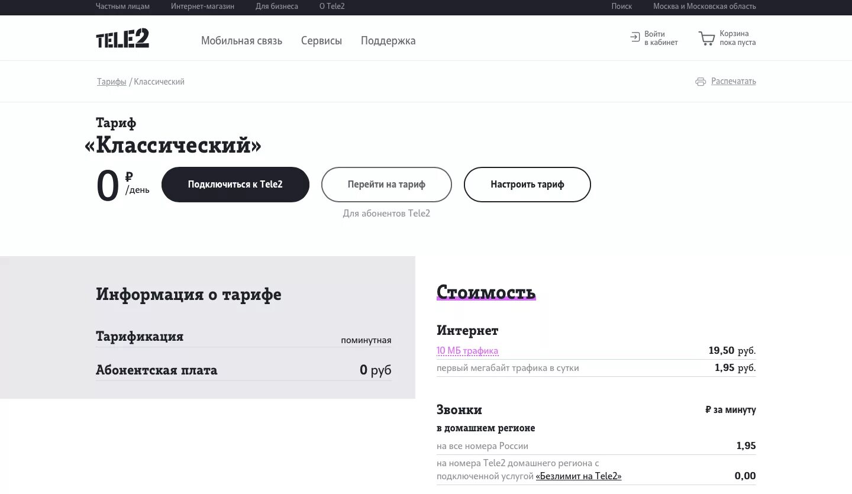Click Классический breadcrumb text
This screenshot has width=852, height=494.
[x=159, y=82]
